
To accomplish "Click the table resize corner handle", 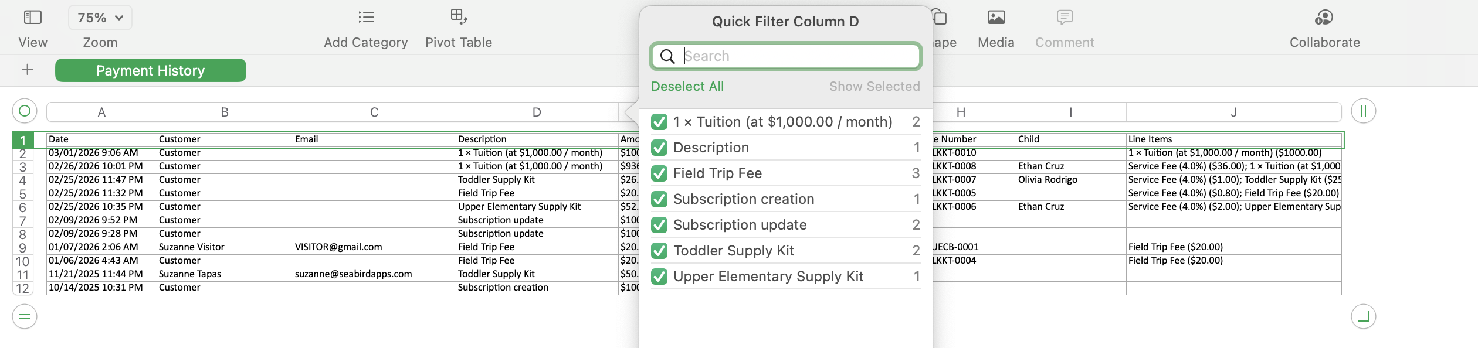I will pos(1363,316).
